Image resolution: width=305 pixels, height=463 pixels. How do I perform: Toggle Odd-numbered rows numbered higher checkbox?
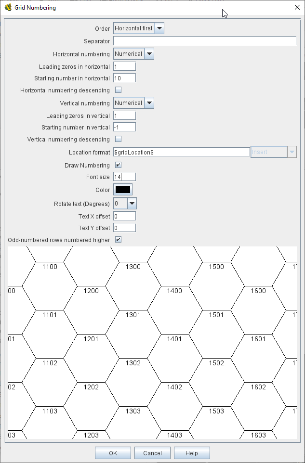tap(118, 239)
